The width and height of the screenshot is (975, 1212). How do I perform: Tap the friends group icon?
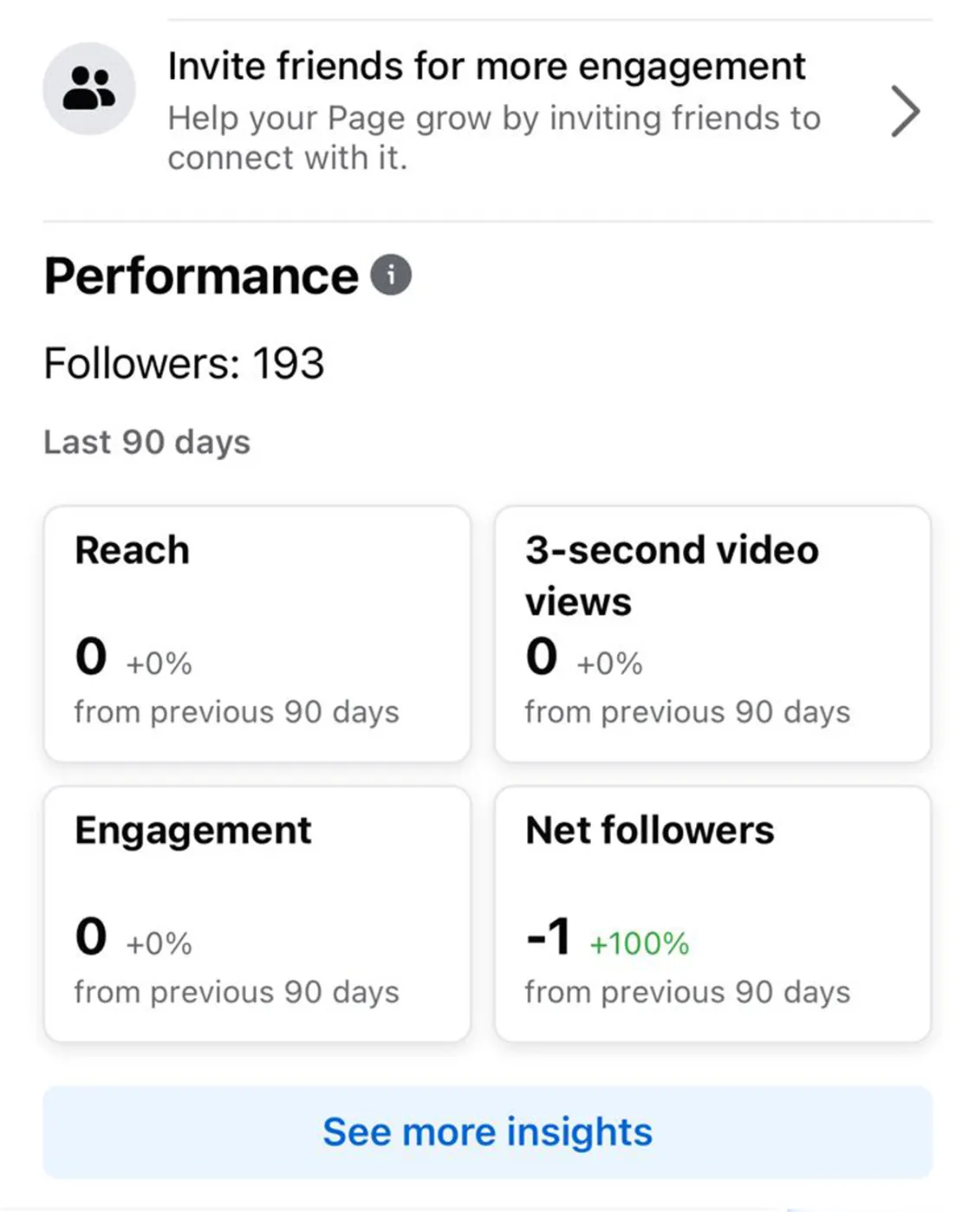[89, 88]
